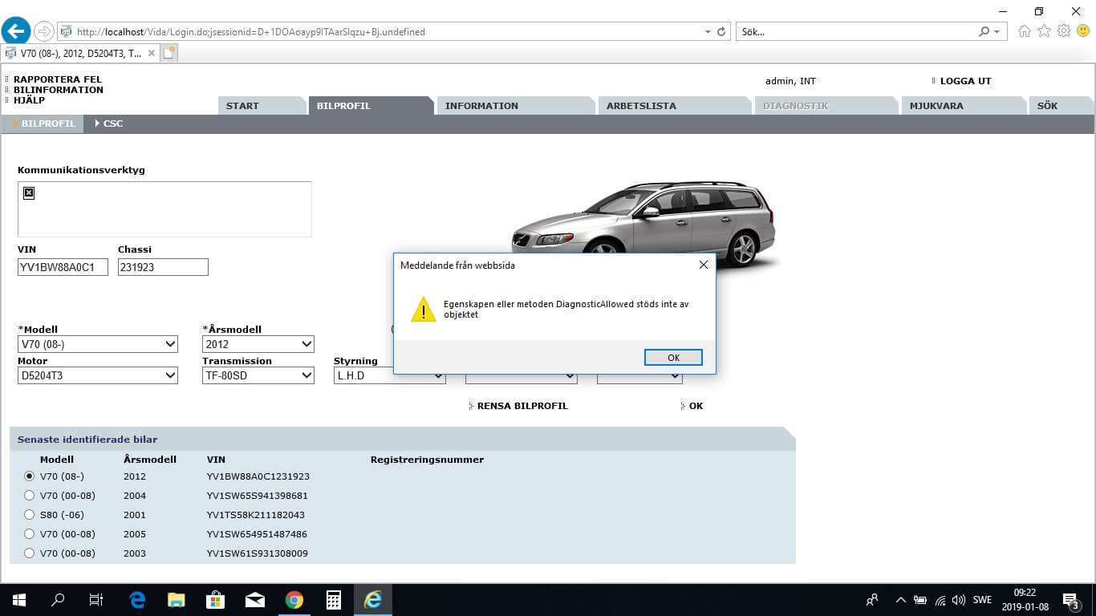Open new tab button
The image size is (1096, 616).
pyautogui.click(x=168, y=53)
